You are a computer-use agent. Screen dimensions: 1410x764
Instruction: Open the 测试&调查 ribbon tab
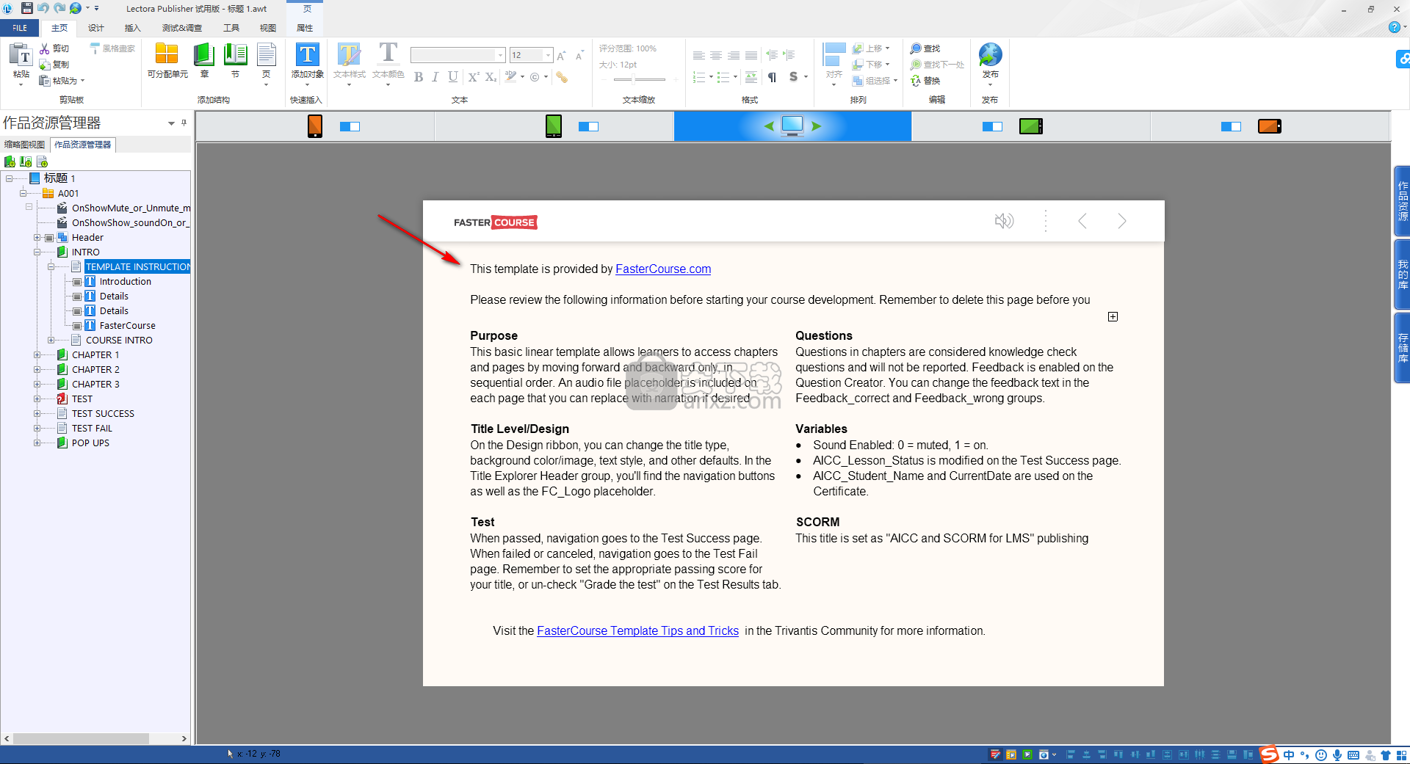pyautogui.click(x=182, y=28)
